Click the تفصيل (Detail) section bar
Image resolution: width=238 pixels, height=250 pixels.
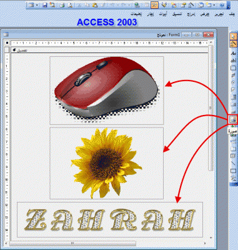coord(109,50)
